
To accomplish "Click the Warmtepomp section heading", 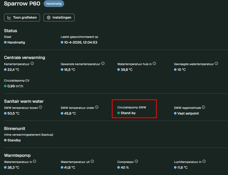I will coord(17,155).
